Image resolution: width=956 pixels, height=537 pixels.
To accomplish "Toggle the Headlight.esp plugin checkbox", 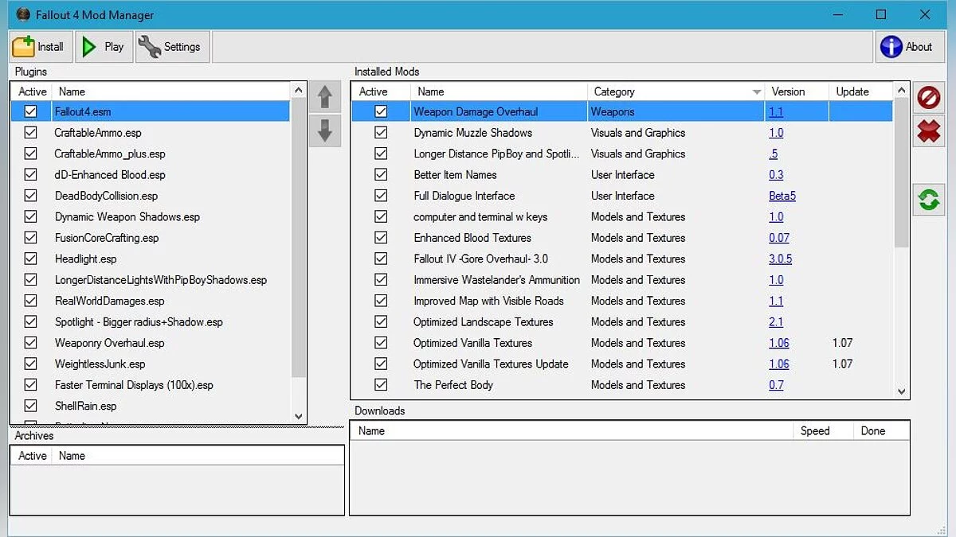I will tap(30, 258).
